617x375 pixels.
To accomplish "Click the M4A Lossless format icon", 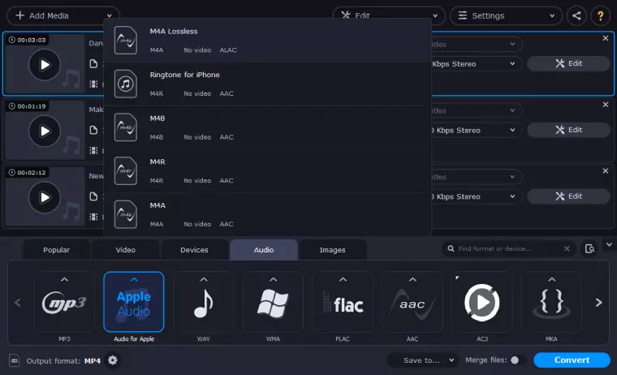I will click(x=126, y=40).
